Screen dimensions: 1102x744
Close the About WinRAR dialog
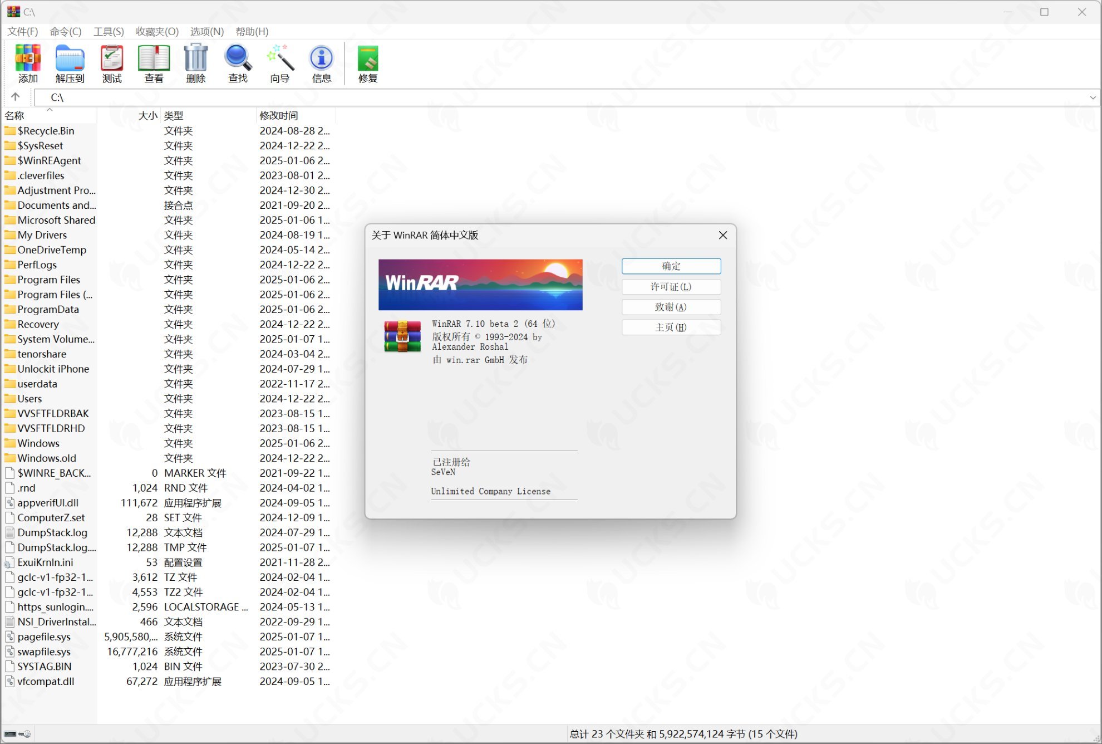coord(723,235)
